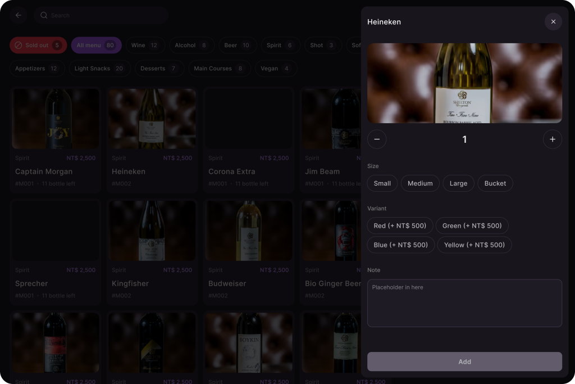Viewport: 575px width, 384px height.
Task: Choose the Blue variant (+ NT$ 500)
Action: tap(401, 245)
